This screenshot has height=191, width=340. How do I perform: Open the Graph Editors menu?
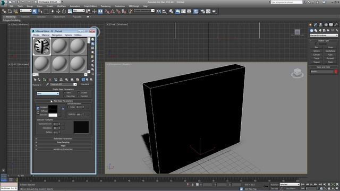pyautogui.click(x=90, y=6)
